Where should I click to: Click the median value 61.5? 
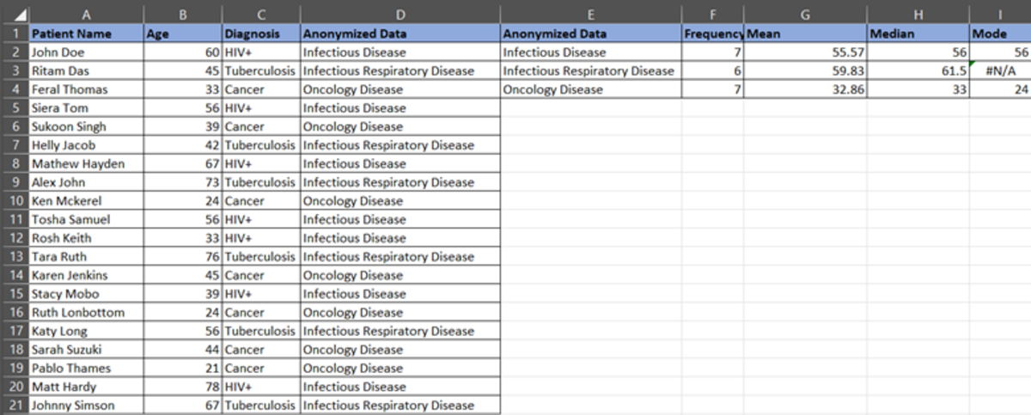click(918, 71)
